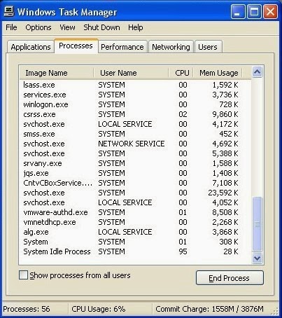
Task: Open the Applications tab
Action: [x=31, y=47]
